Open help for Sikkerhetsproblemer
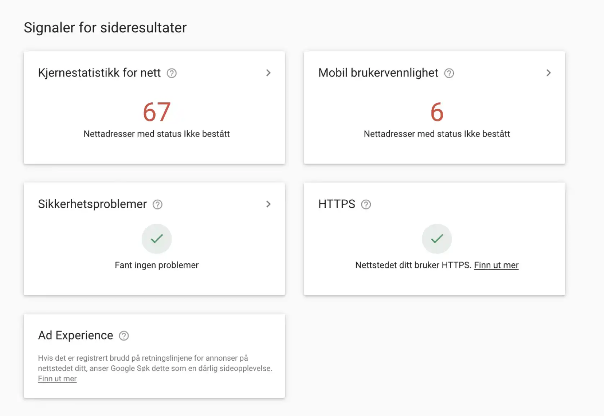The image size is (604, 416). point(157,204)
